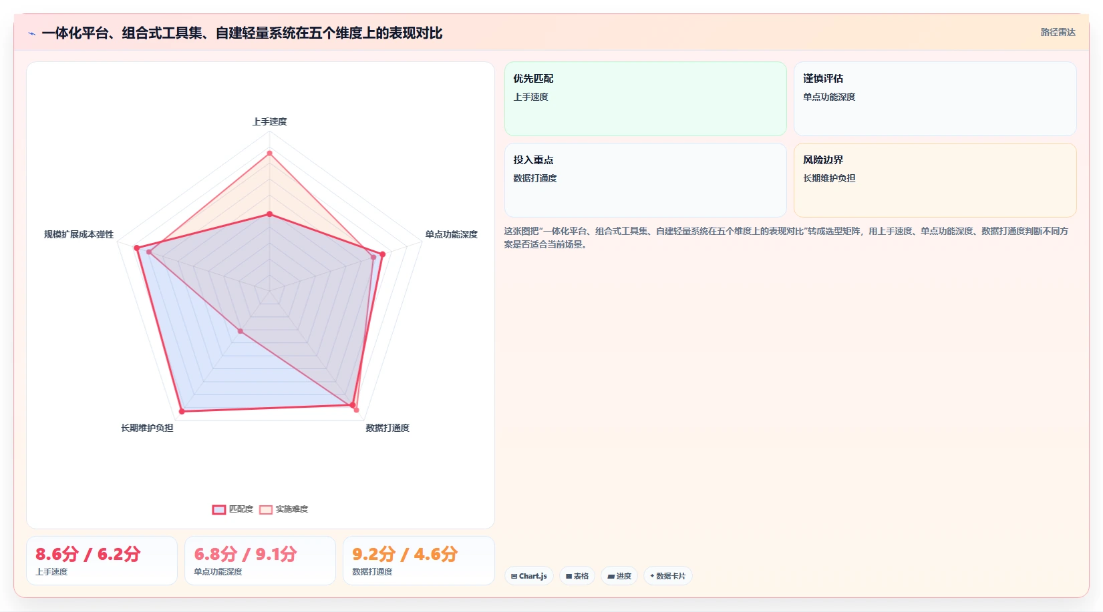Click the 进度 chip

point(619,576)
